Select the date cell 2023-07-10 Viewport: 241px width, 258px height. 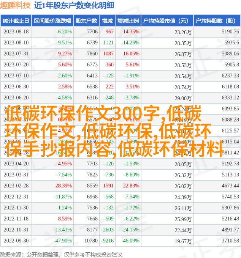click(16, 76)
